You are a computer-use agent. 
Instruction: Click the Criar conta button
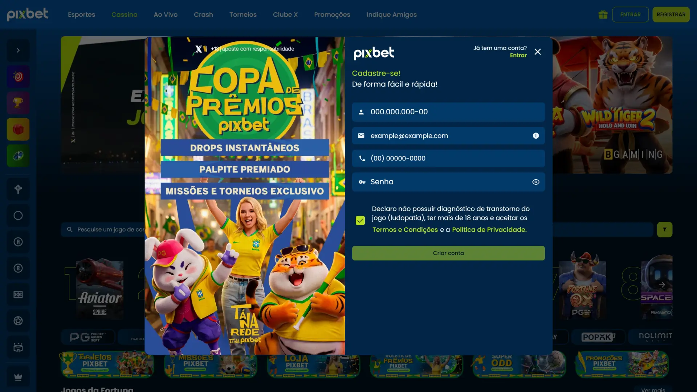pos(448,253)
